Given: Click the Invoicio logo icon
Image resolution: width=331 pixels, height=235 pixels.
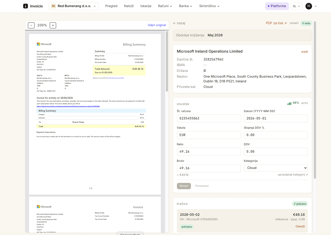Looking at the screenshot, I should (25, 6).
